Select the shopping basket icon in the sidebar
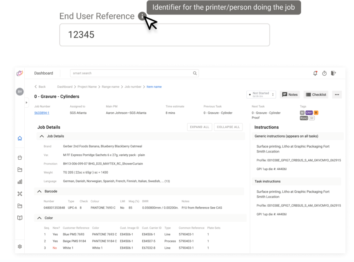Viewport: 354px width, 262px height. coord(20,157)
